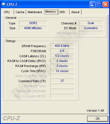Click the empty NB Frequency field

pyautogui.click(x=91, y=33)
